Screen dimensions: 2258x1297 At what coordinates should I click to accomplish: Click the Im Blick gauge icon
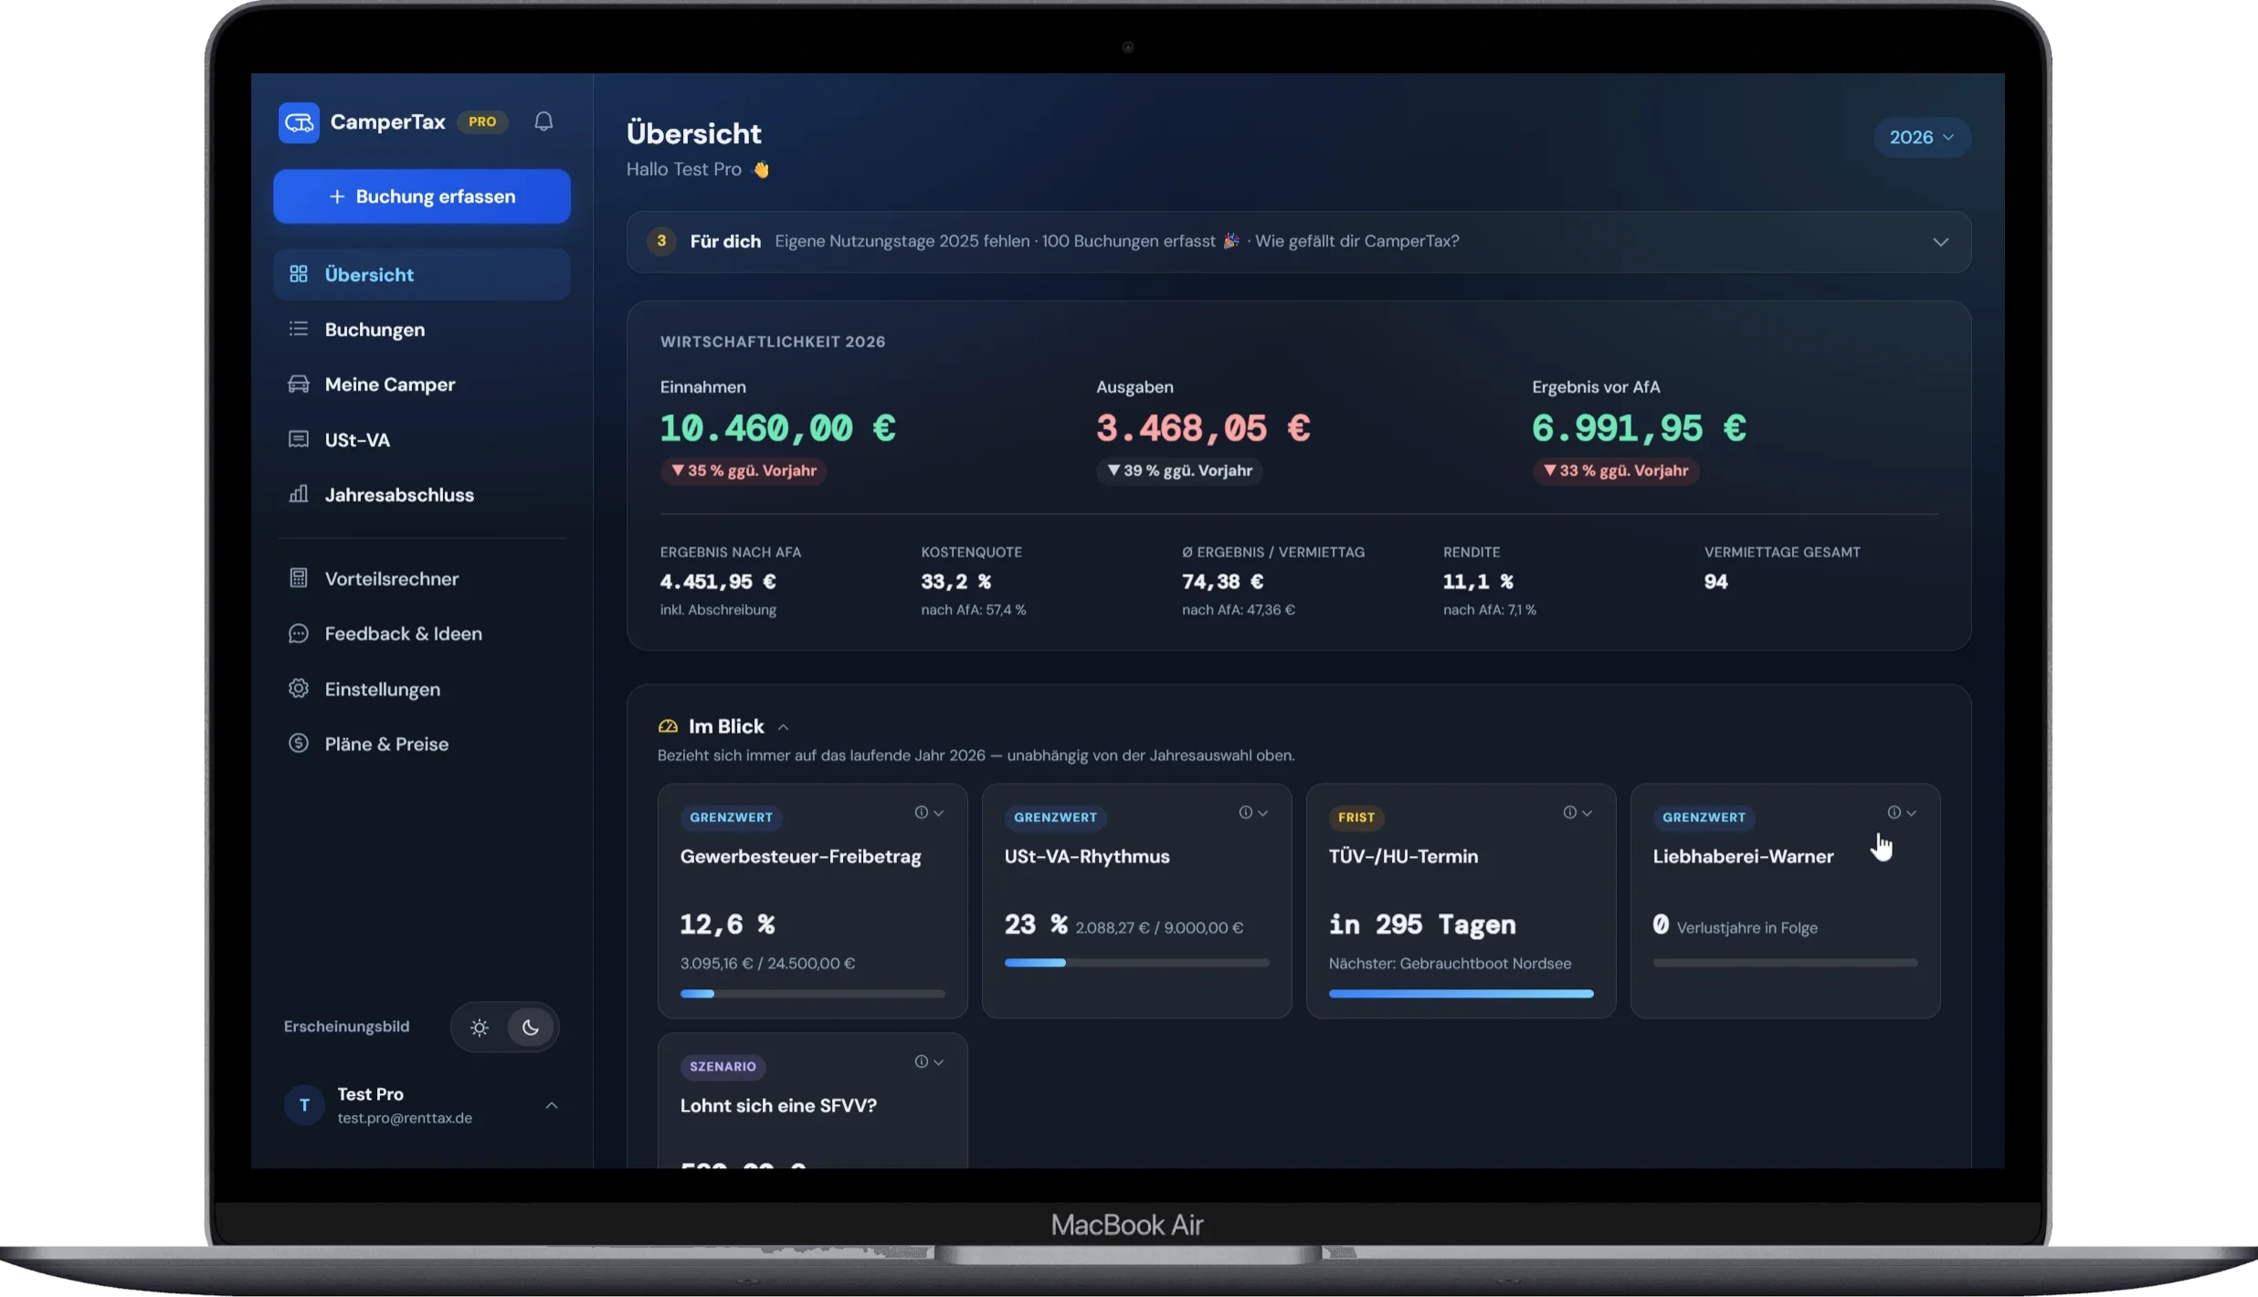tap(668, 726)
